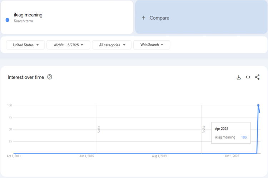Open the Note marker near 2022
268x178 pixels.
pos(204,129)
